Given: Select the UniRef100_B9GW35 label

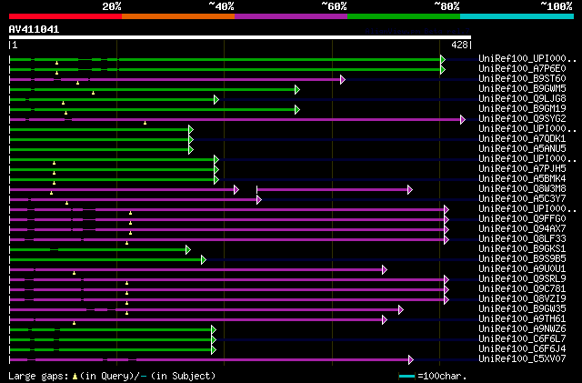Looking at the screenshot, I should pyautogui.click(x=522, y=309).
